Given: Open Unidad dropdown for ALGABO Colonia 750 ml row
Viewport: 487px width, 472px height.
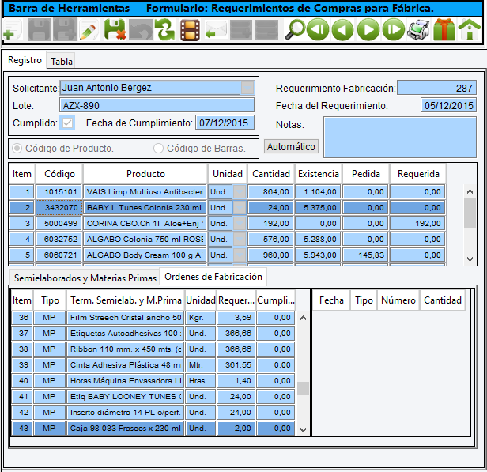Looking at the screenshot, I should tap(240, 240).
